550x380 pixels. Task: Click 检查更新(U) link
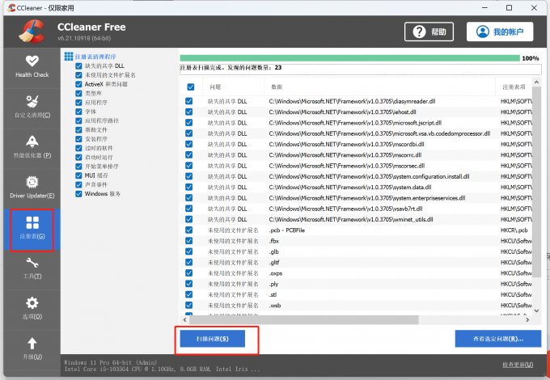tap(518, 365)
